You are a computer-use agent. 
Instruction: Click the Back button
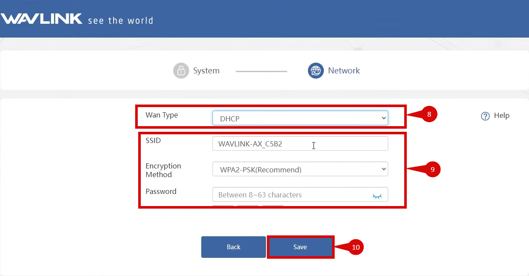coord(233,247)
